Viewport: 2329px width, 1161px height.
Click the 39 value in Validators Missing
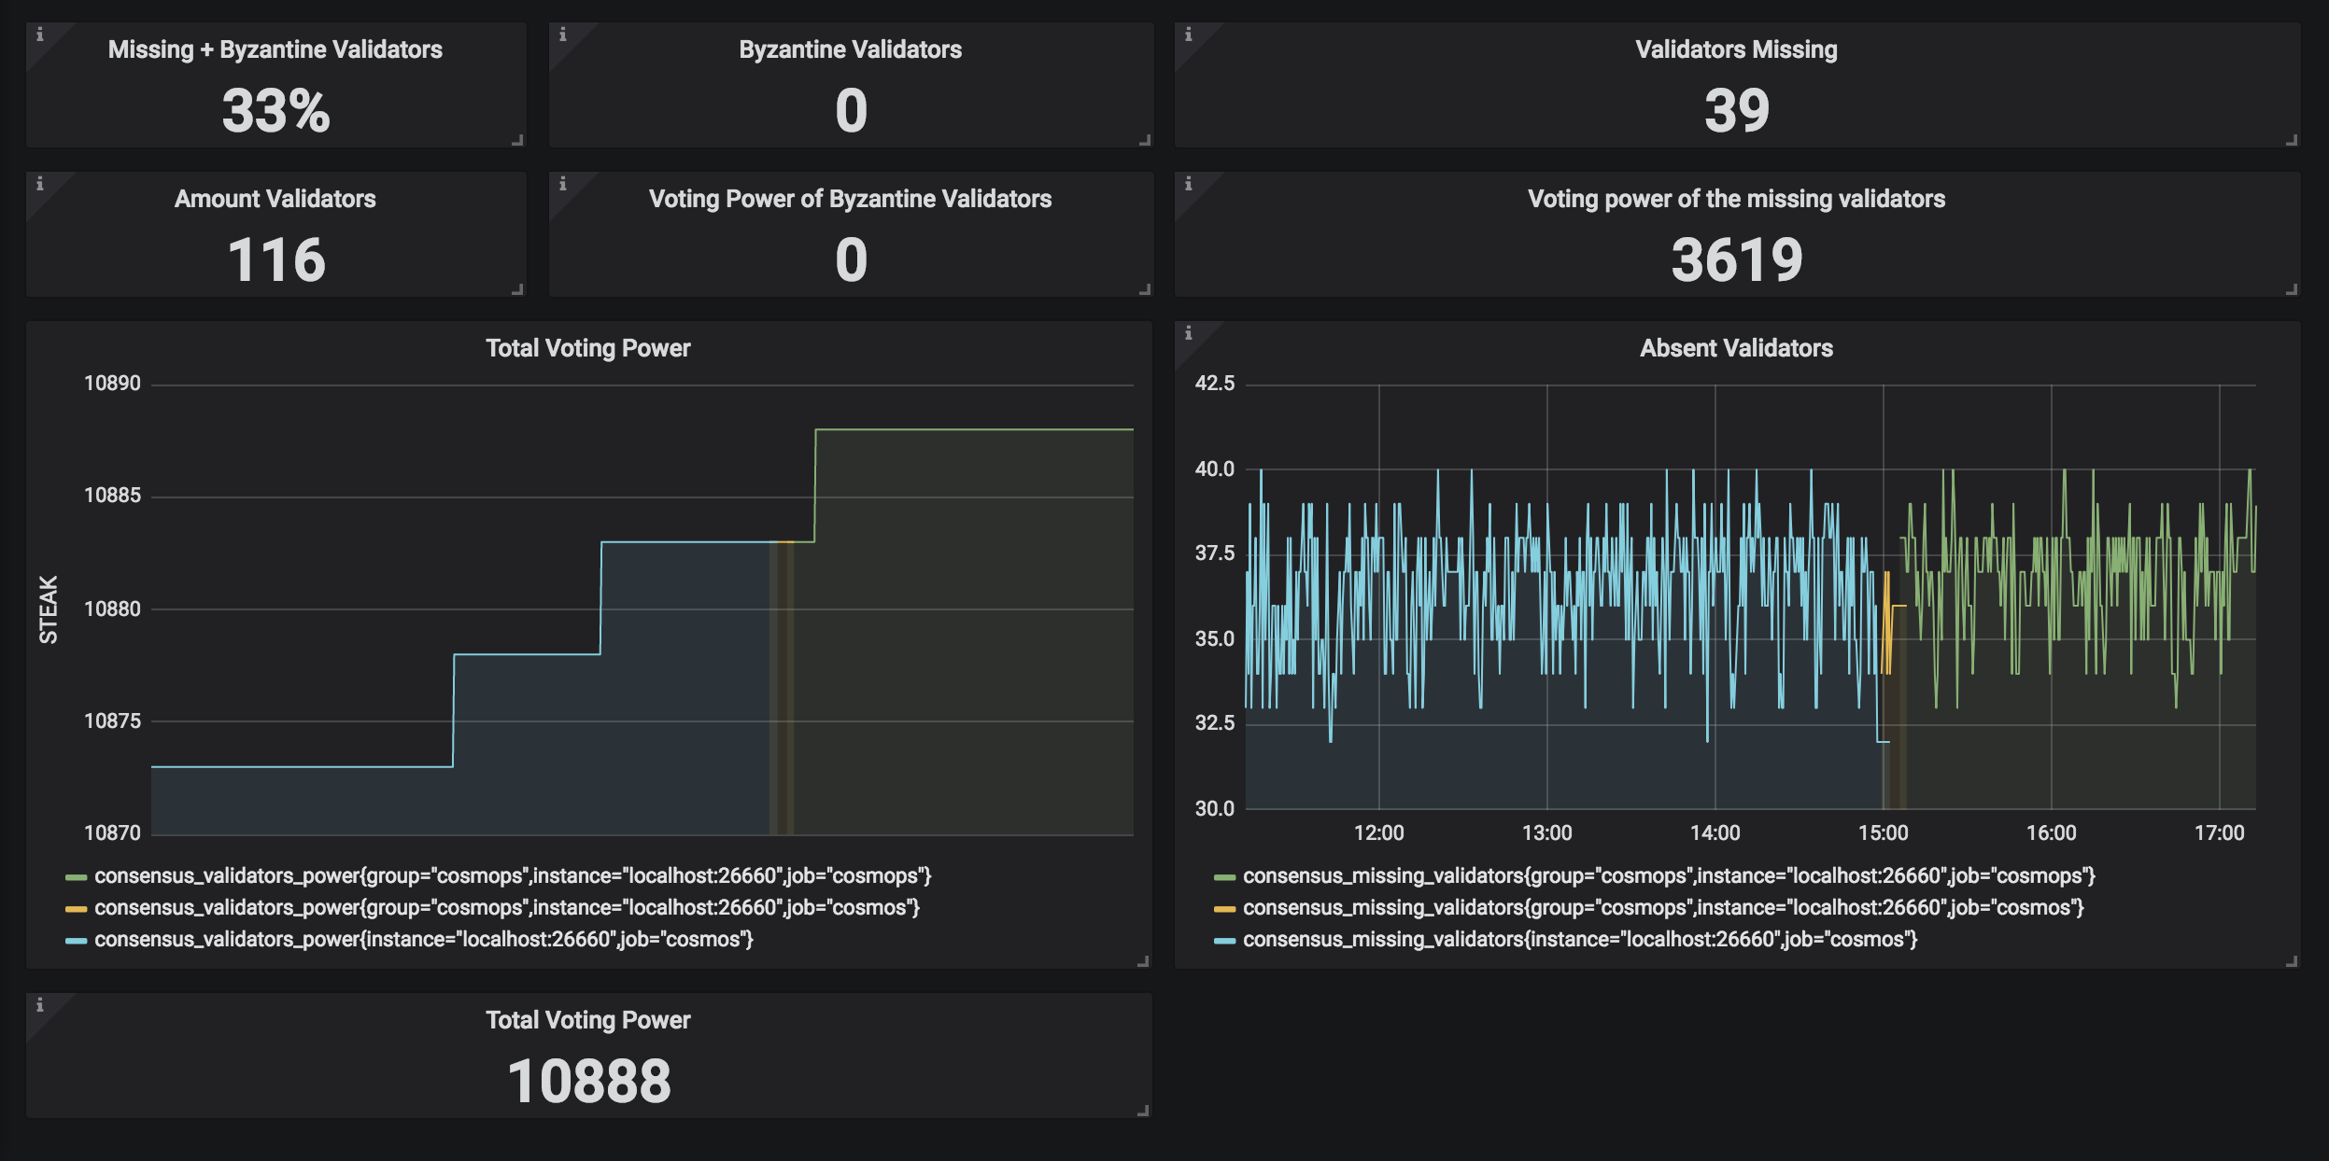coord(1736,110)
